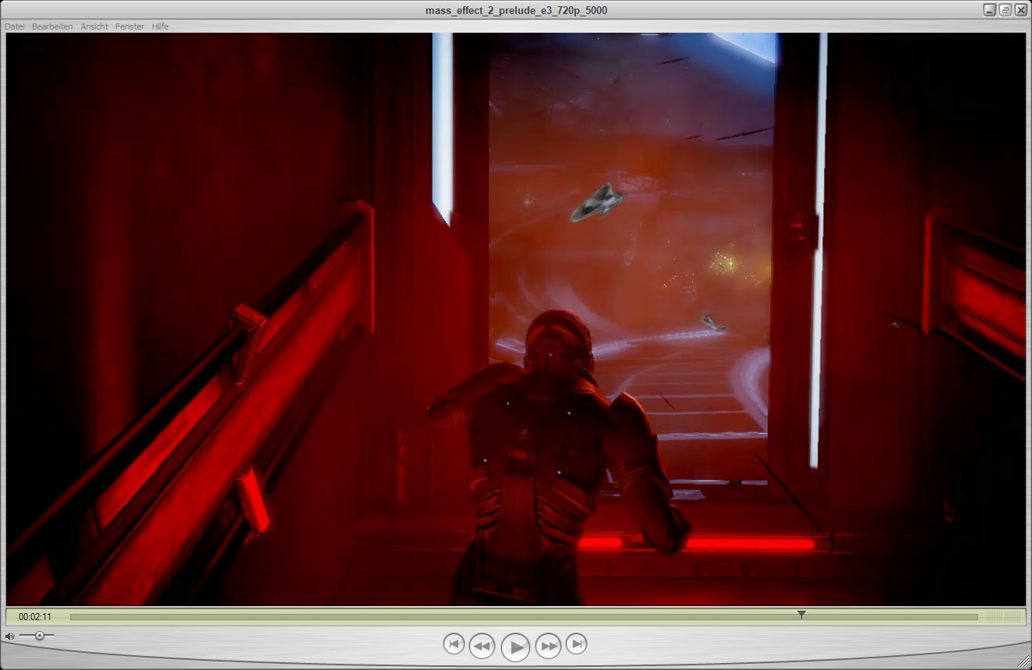Image resolution: width=1032 pixels, height=670 pixels.
Task: Click the volume slider knob
Action: pos(39,636)
